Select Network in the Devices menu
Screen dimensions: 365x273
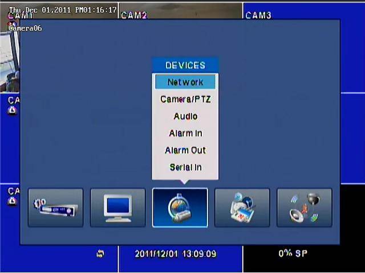(x=185, y=82)
